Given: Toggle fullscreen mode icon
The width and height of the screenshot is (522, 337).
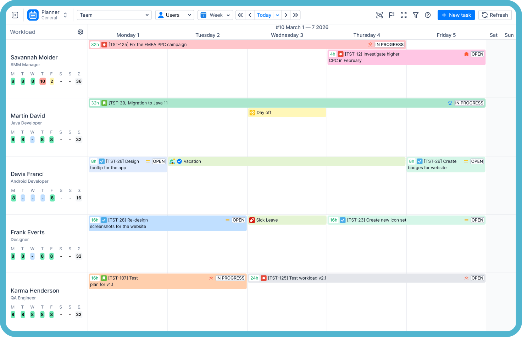Looking at the screenshot, I should click(x=404, y=15).
